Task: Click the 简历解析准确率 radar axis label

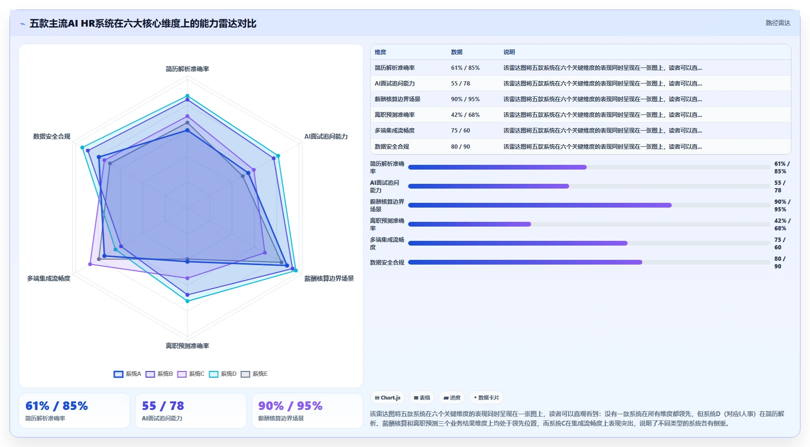Action: click(187, 69)
